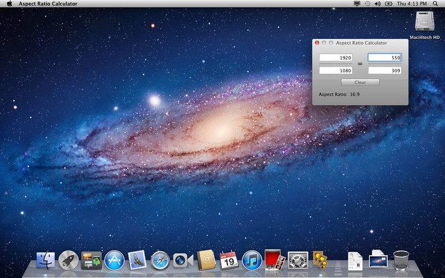This screenshot has height=278, width=445.
Task: Open Mission Control in the dock
Action: [91, 260]
